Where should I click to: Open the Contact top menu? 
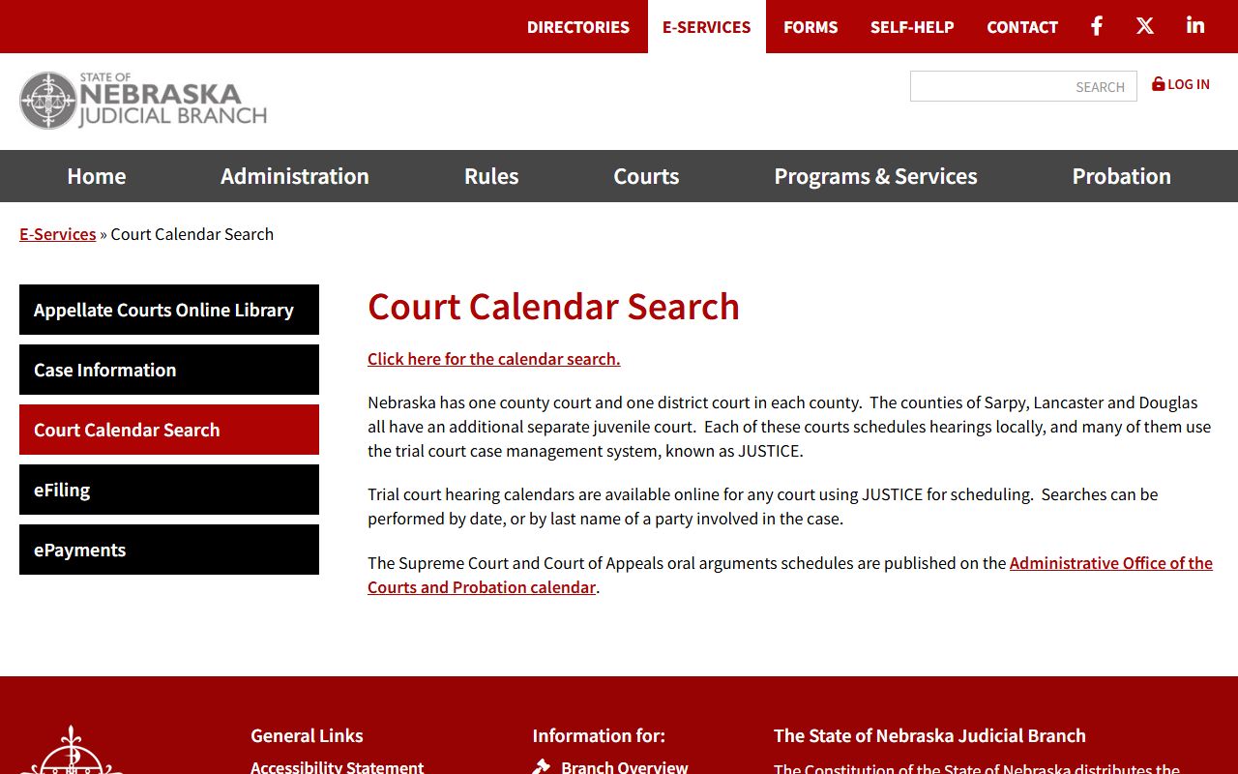(1022, 27)
